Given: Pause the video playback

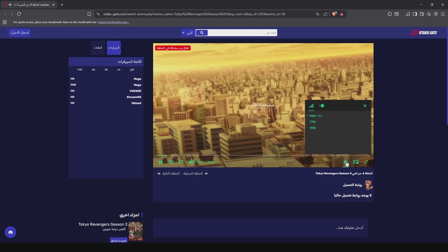Looking at the screenshot, I should (161, 162).
